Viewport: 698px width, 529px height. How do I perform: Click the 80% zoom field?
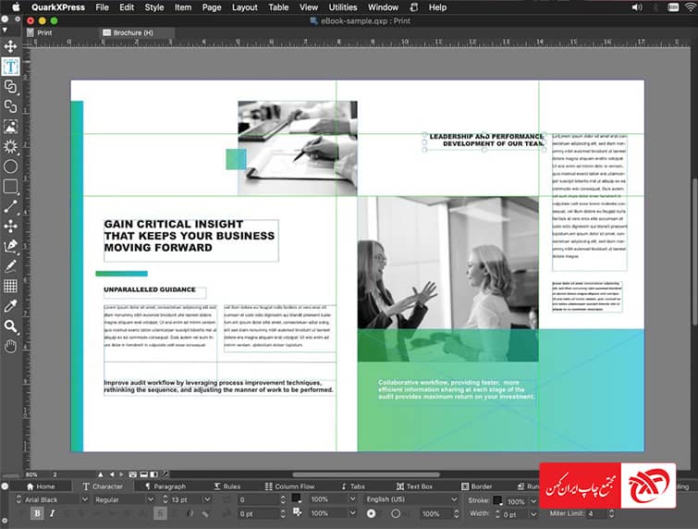pyautogui.click(x=31, y=474)
